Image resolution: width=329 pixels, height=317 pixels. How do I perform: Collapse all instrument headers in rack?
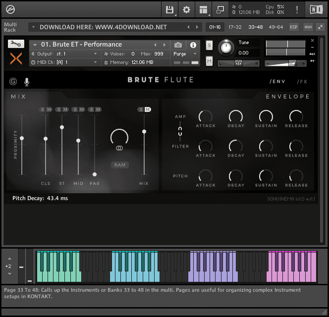click(x=321, y=27)
